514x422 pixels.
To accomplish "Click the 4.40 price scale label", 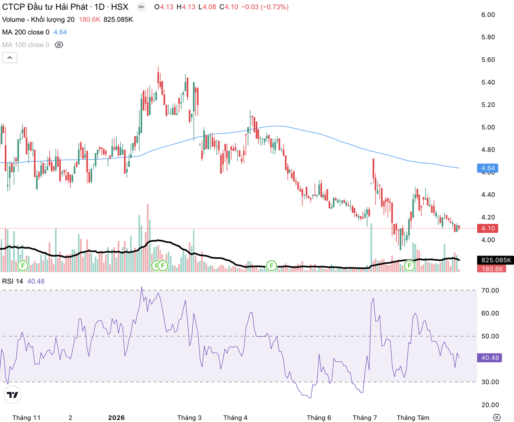I will pos(488,195).
